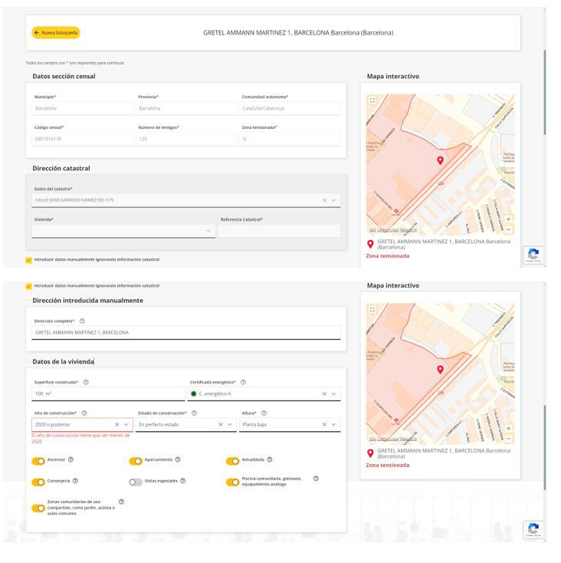Open the Altura dropdown arrow

coord(333,424)
